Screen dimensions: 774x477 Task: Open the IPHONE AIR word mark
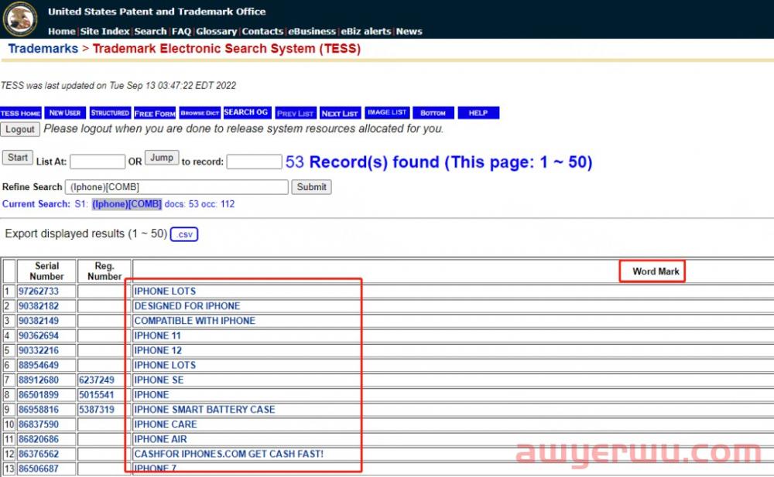[160, 439]
